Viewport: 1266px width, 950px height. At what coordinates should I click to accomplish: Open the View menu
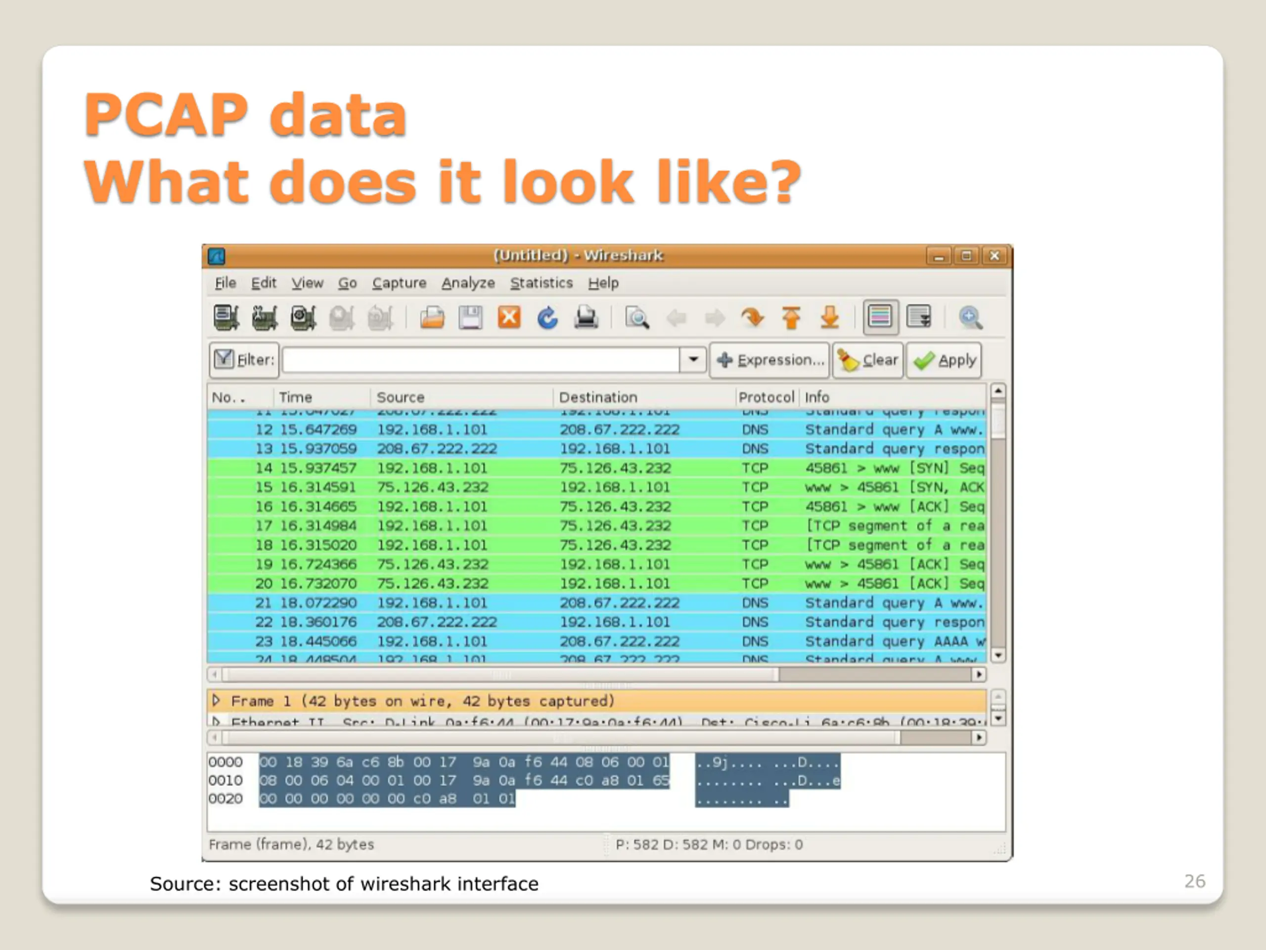click(x=307, y=283)
